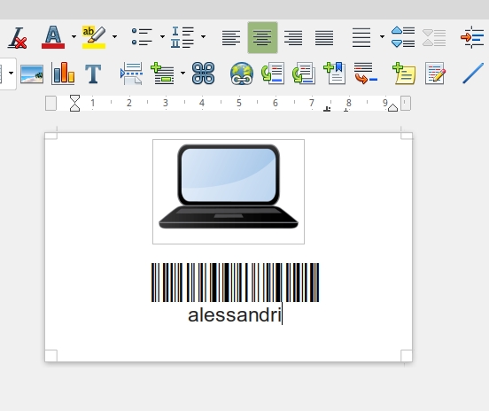Insert a page break
The width and height of the screenshot is (489, 411).
pyautogui.click(x=132, y=74)
